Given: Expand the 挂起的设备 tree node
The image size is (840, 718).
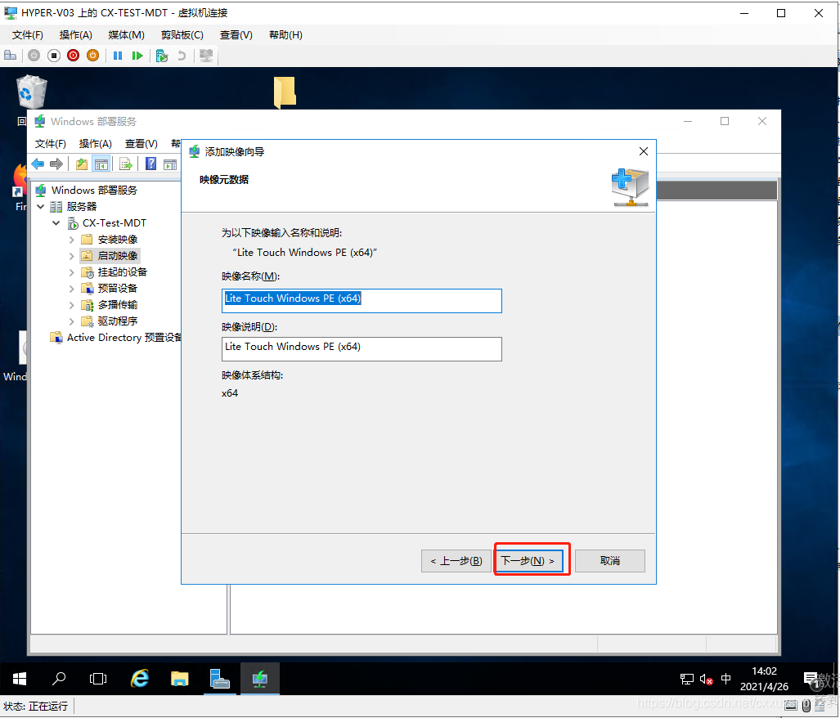Looking at the screenshot, I should pyautogui.click(x=72, y=272).
